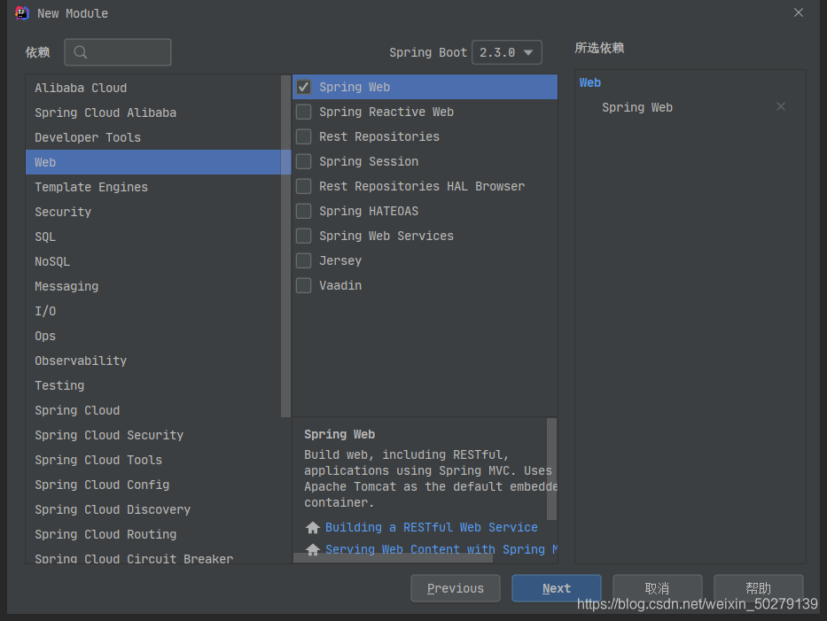Click the IntelliJ IDEA logo in title bar

pos(22,13)
